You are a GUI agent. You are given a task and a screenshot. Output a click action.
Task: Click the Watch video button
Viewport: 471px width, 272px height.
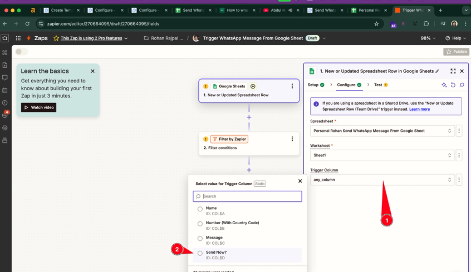coord(39,107)
